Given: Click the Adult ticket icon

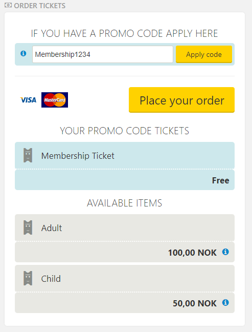Looking at the screenshot, I should (28, 227).
